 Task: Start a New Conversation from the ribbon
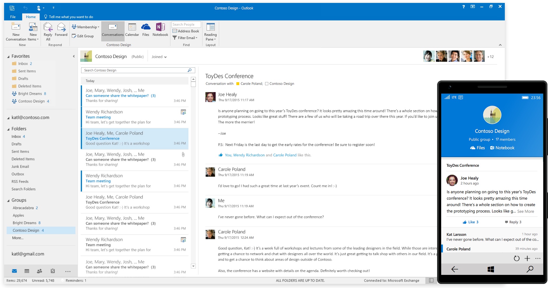(x=16, y=32)
